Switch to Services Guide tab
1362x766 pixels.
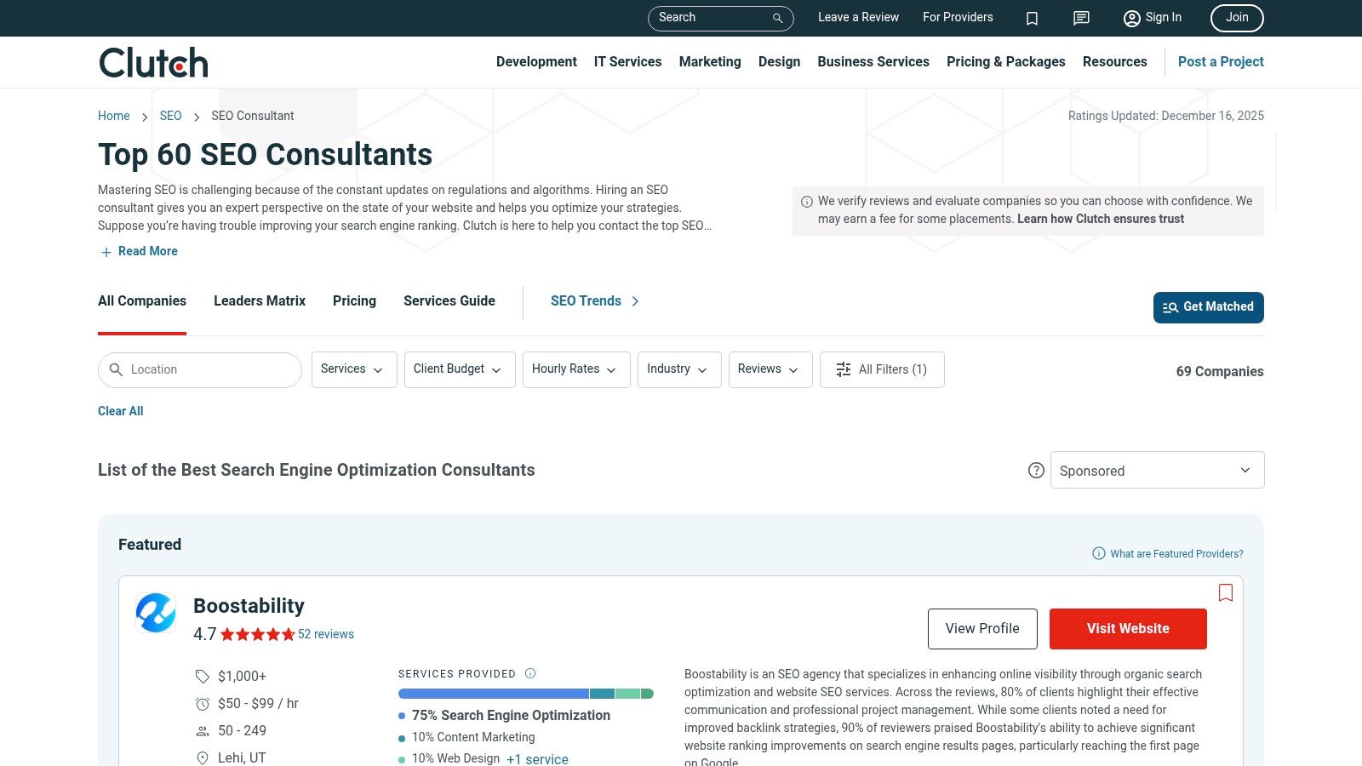coord(449,300)
